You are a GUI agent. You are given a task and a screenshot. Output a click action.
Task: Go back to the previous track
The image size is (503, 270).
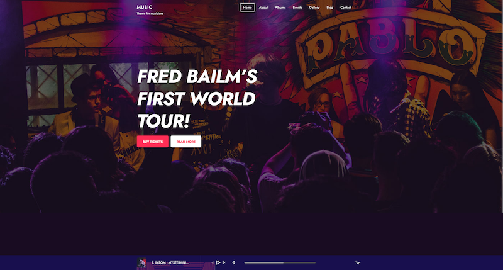coord(213,262)
